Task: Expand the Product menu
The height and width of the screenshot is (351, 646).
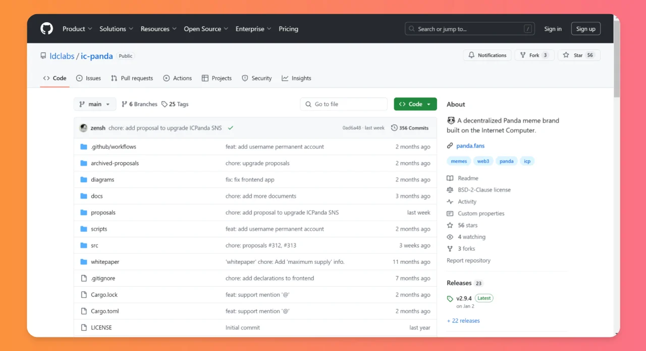Action: click(x=77, y=29)
